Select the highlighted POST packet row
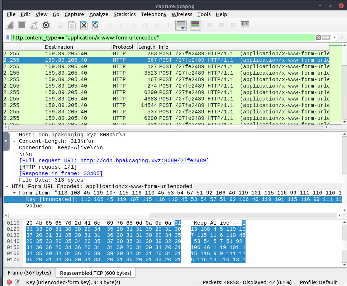Image resolution: width=347 pixels, height=286 pixels. point(143,60)
